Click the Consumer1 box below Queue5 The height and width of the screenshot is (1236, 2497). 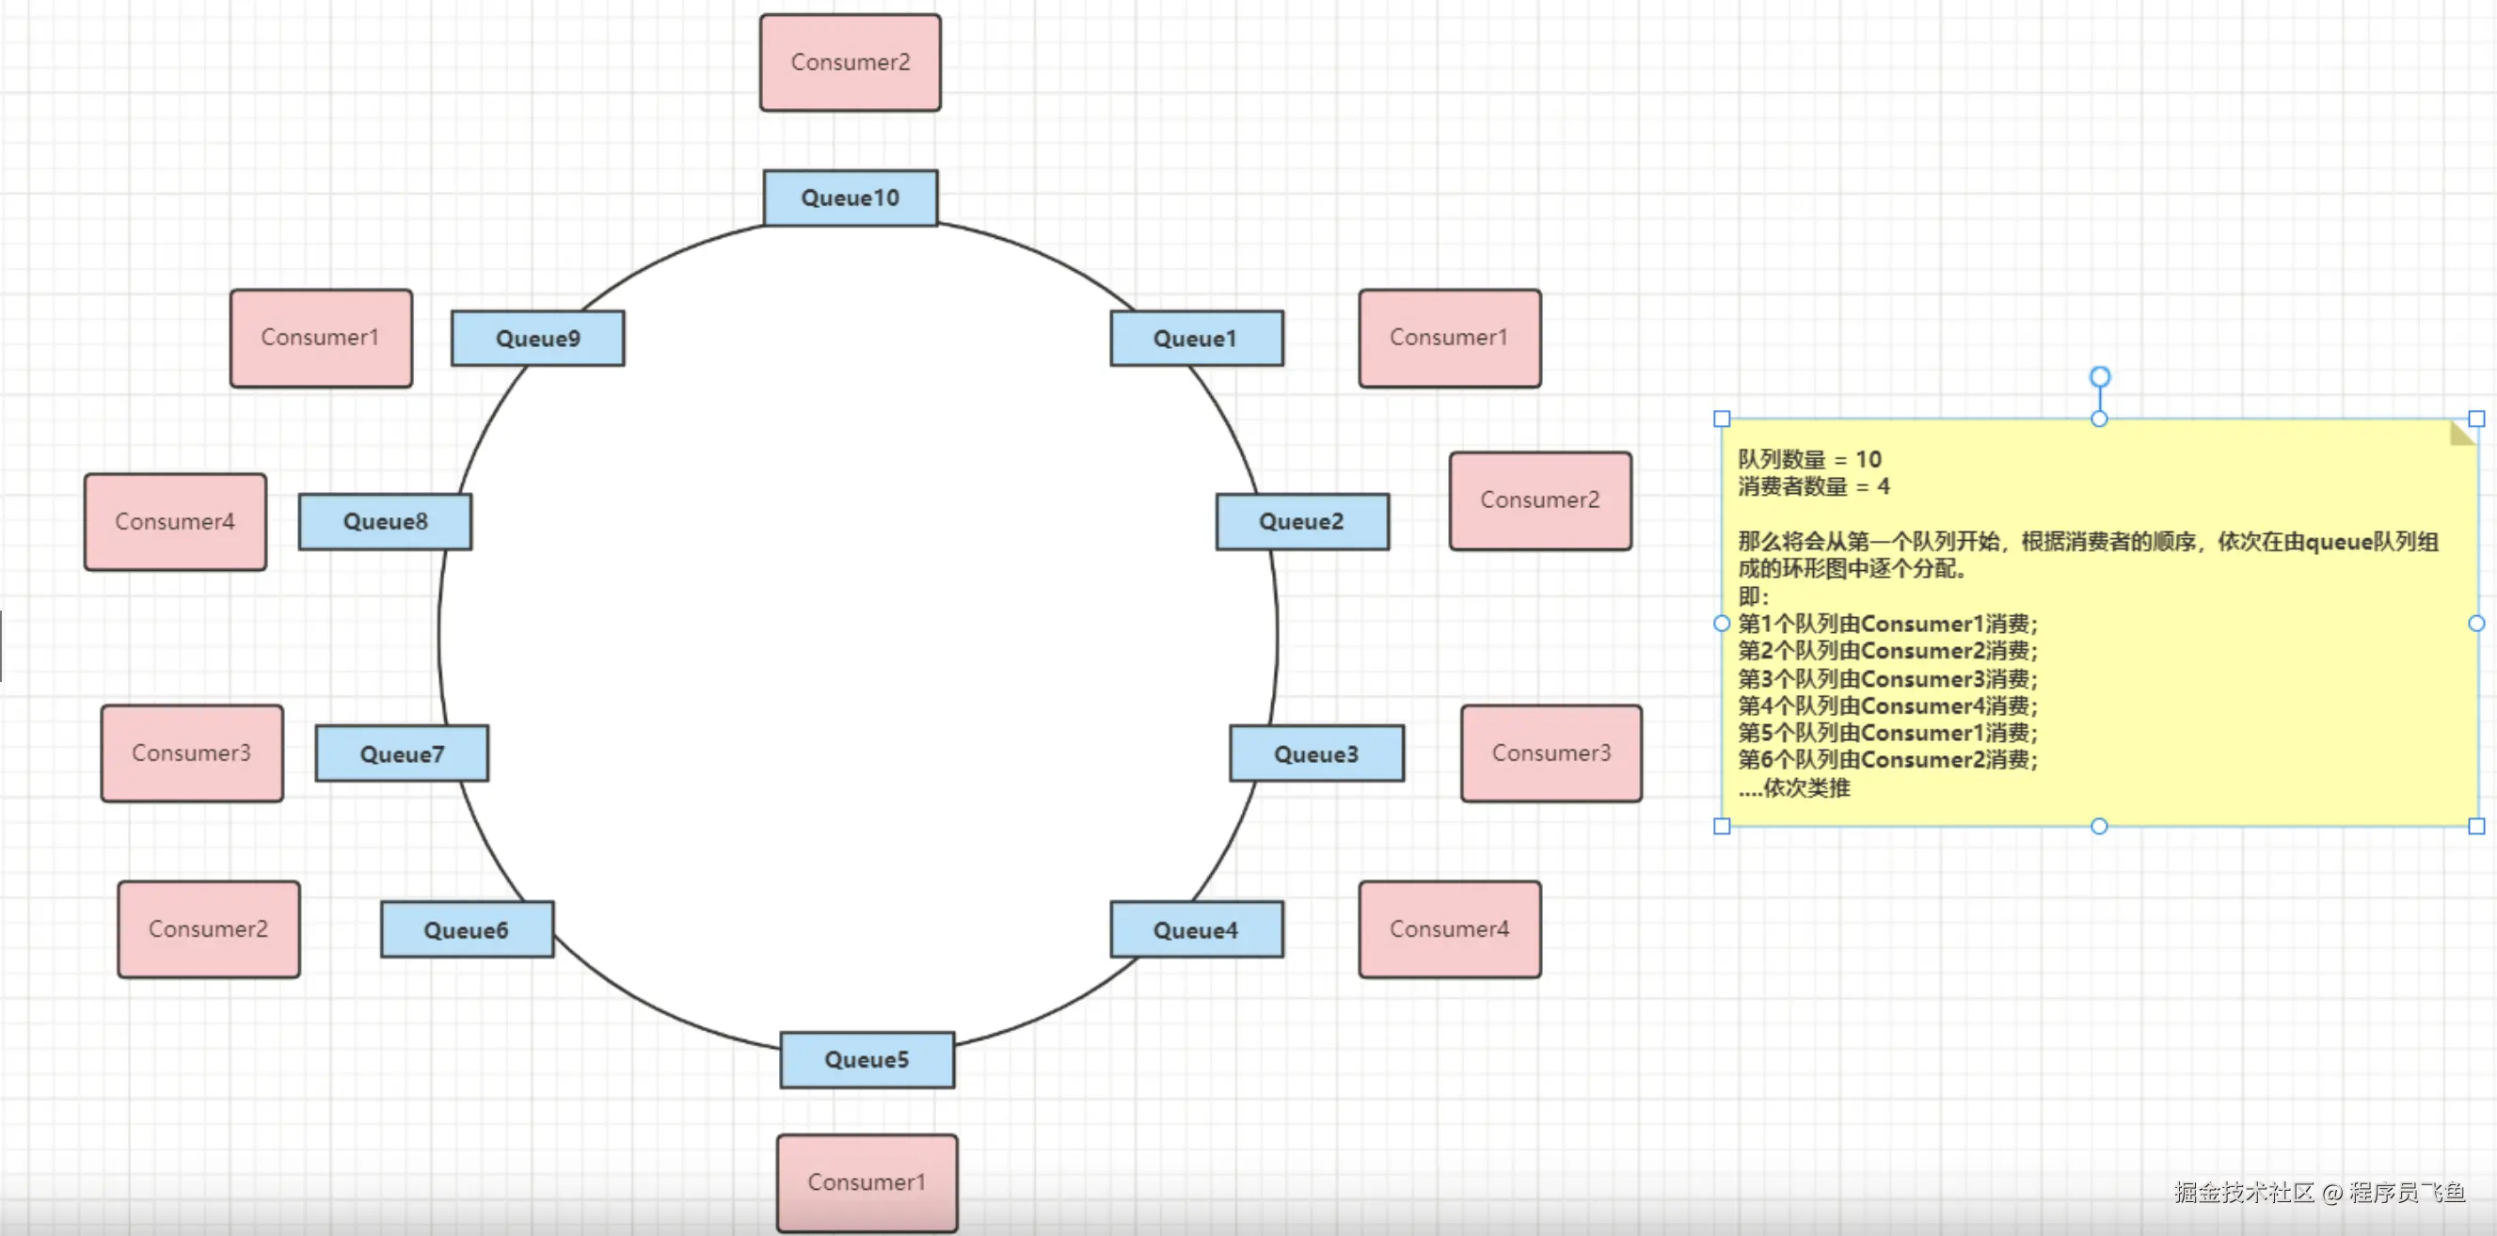tap(867, 1182)
